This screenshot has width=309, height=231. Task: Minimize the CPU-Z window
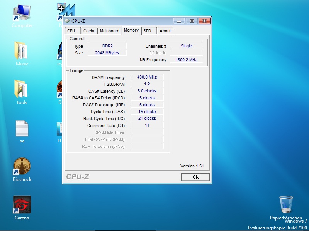point(179,21)
